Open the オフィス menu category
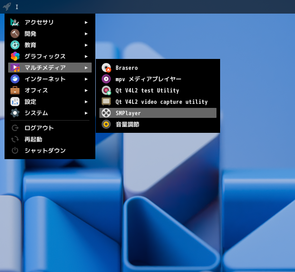 point(50,90)
